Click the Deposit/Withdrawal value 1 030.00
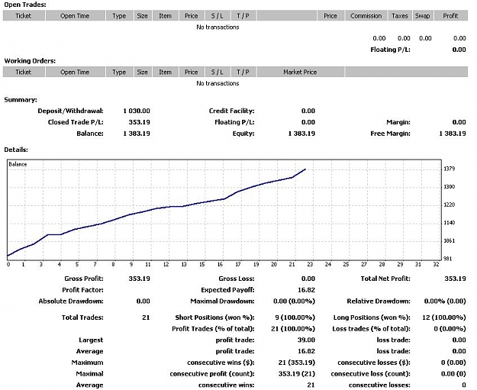 point(137,111)
